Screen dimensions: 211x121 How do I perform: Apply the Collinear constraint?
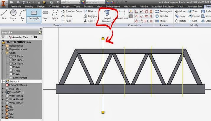[x=141, y=11]
